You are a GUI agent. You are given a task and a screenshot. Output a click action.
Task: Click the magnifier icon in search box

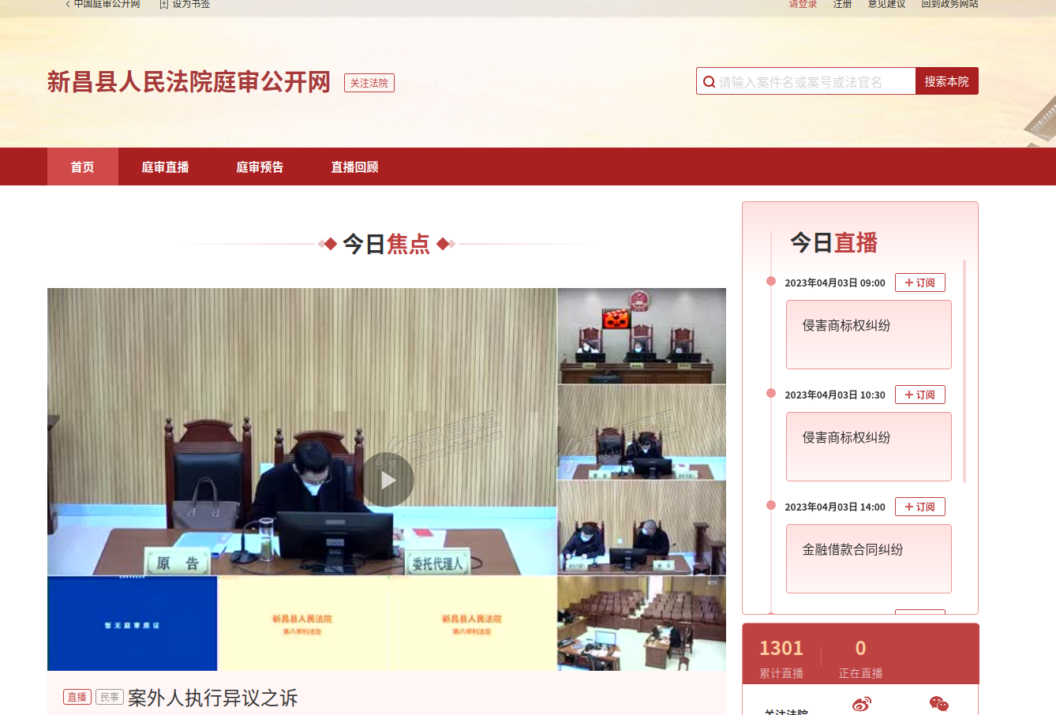(709, 82)
